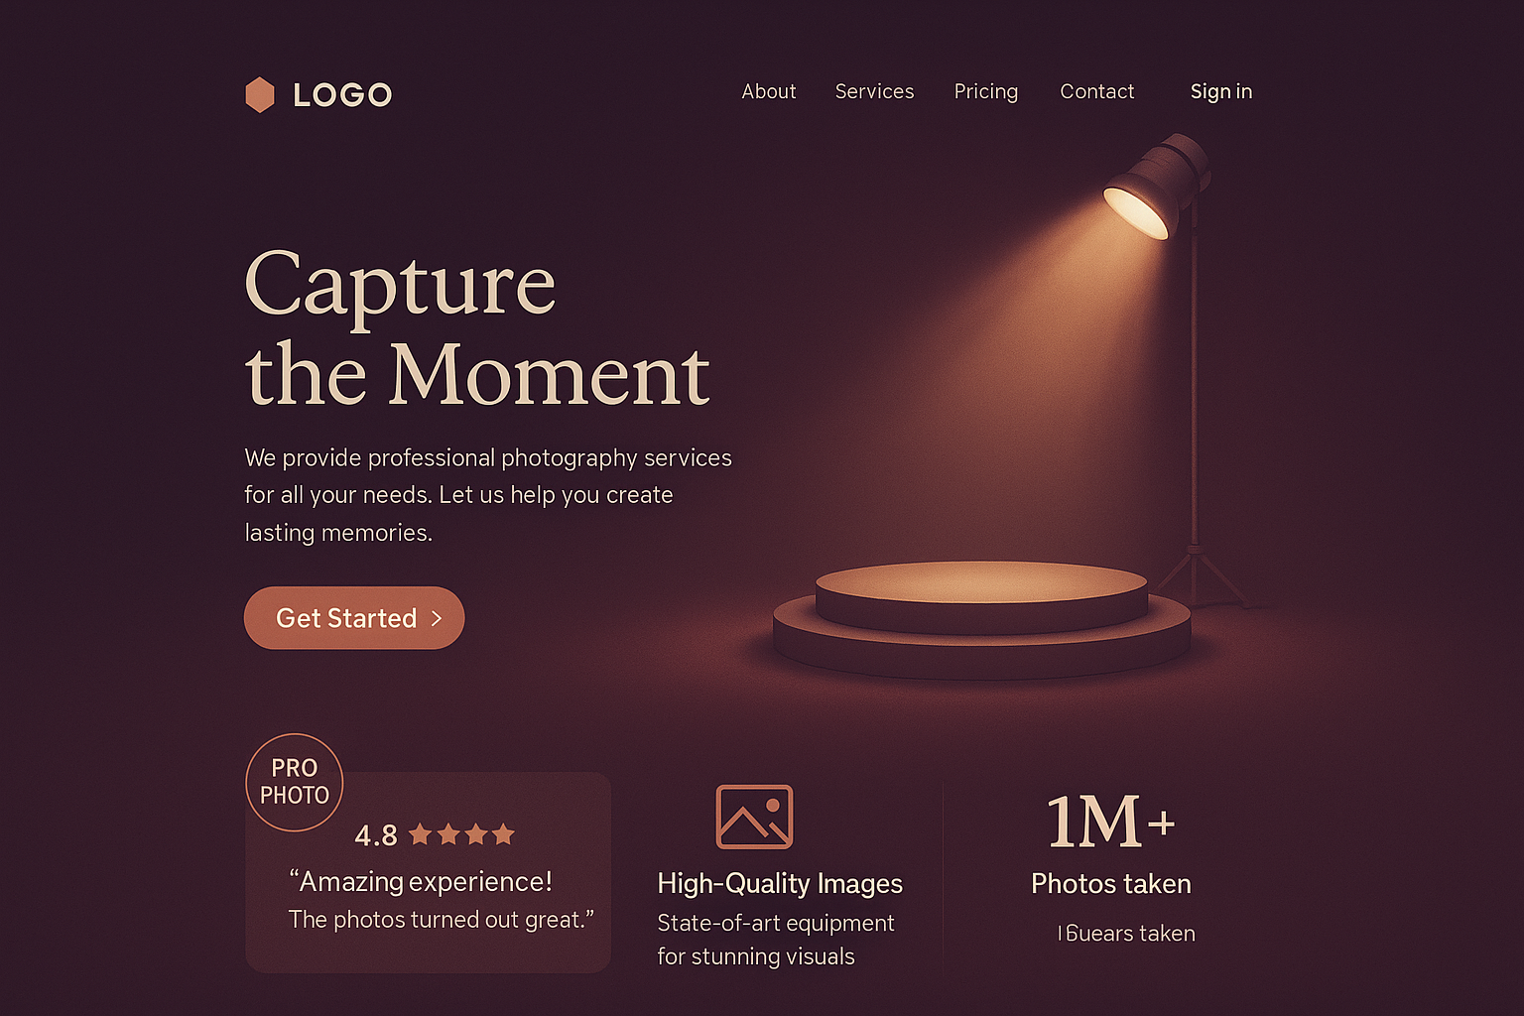The width and height of the screenshot is (1524, 1016).
Task: Click the Get Started button
Action: [354, 618]
